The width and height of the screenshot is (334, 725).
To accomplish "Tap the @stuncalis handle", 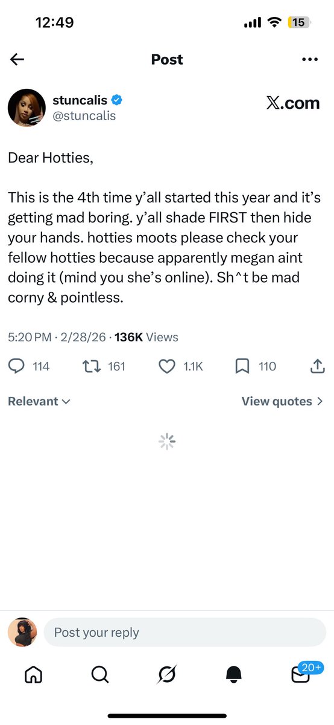I will (x=84, y=115).
